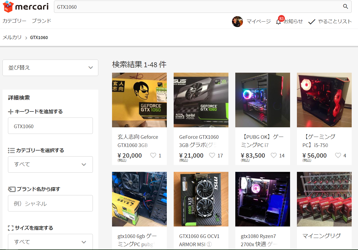Image resolution: width=358 pixels, height=250 pixels.
Task: Click the メルカリ breadcrumb link
Action: click(x=12, y=37)
